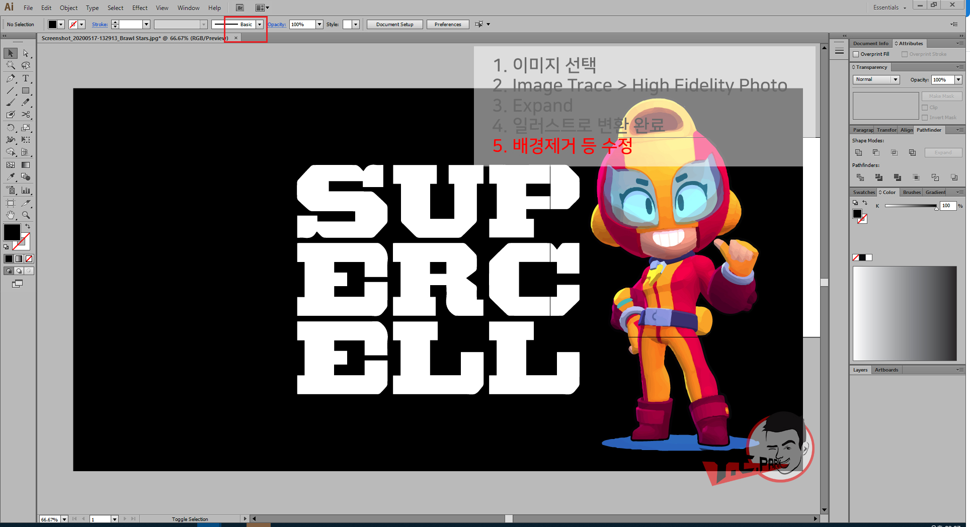Open the control bar Opacity dropdown
The width and height of the screenshot is (970, 527).
tap(319, 24)
